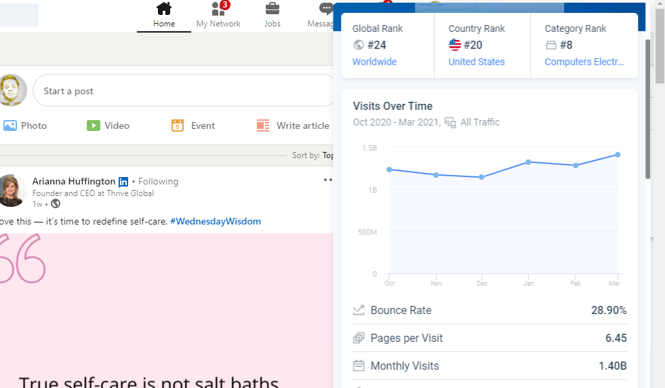
Task: Click the #WednesdayWisdom hashtag
Action: coord(216,221)
